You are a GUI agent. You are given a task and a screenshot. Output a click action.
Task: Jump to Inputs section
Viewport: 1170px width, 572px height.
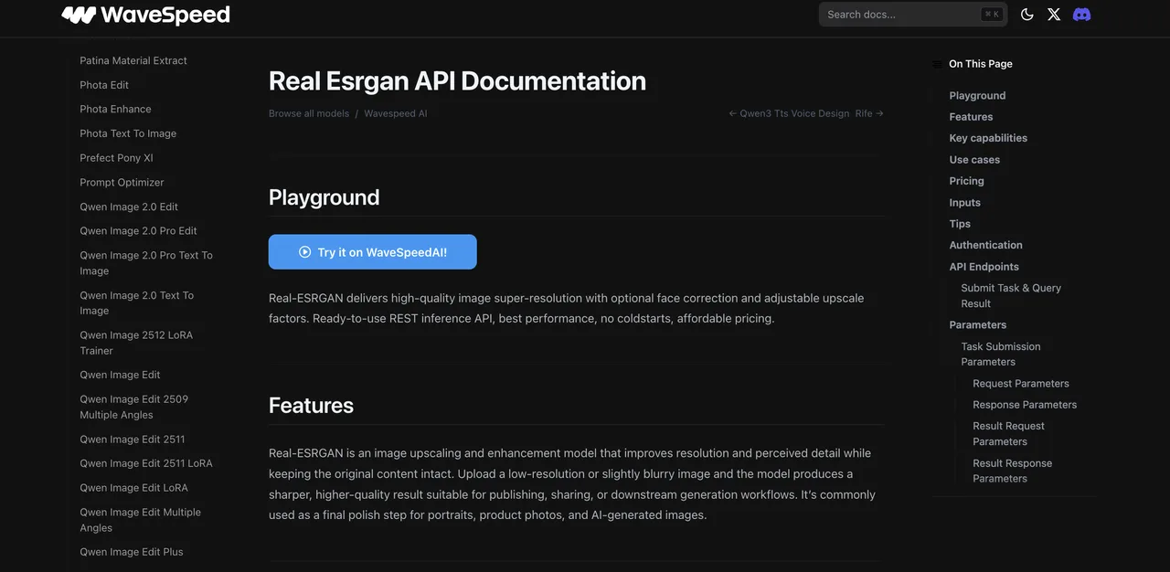(x=964, y=203)
